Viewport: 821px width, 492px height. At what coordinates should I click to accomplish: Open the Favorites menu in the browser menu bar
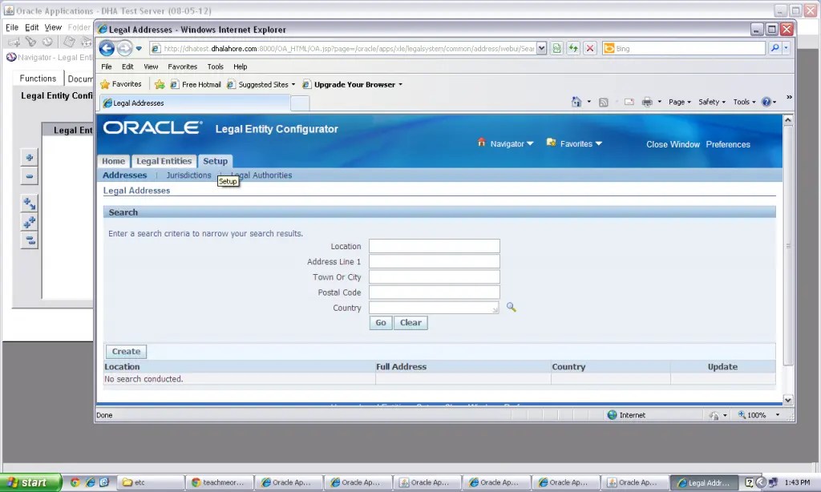(183, 67)
